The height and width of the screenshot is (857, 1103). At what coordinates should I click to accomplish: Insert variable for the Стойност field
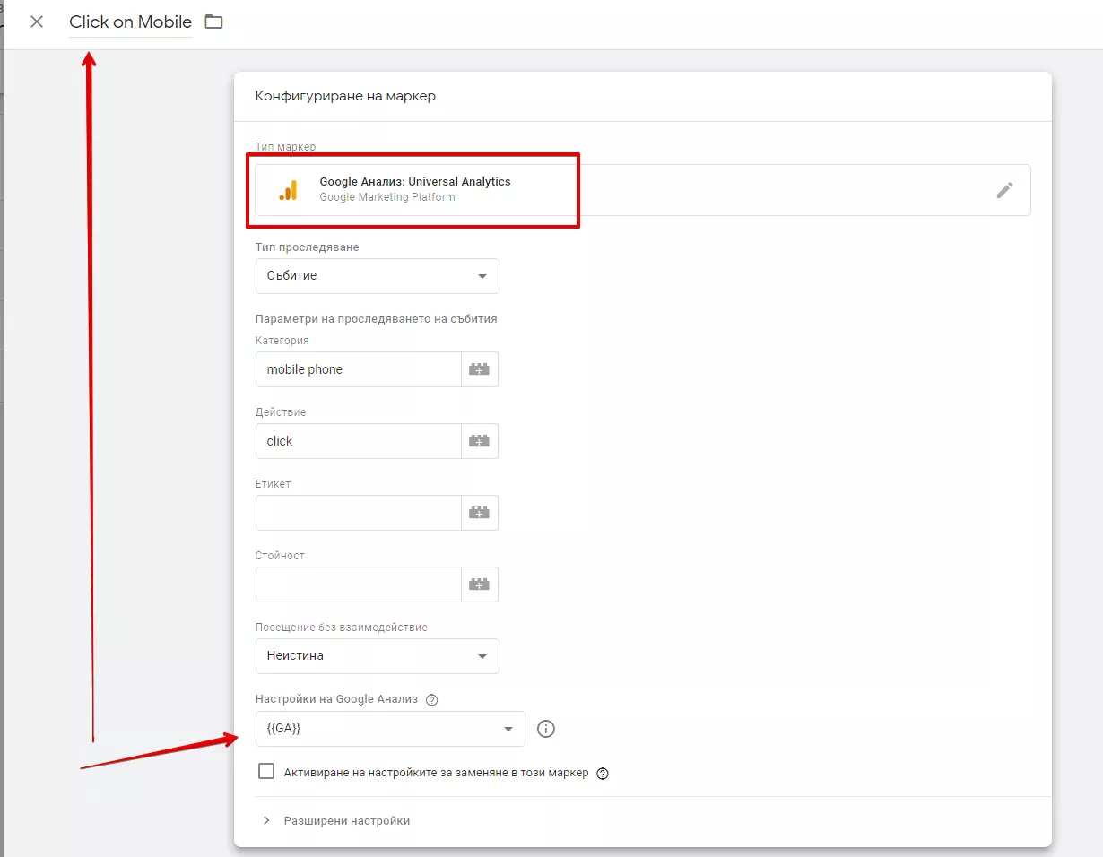point(480,584)
